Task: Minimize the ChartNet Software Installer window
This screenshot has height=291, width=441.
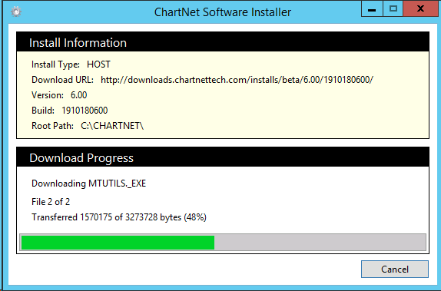Action: (372, 8)
